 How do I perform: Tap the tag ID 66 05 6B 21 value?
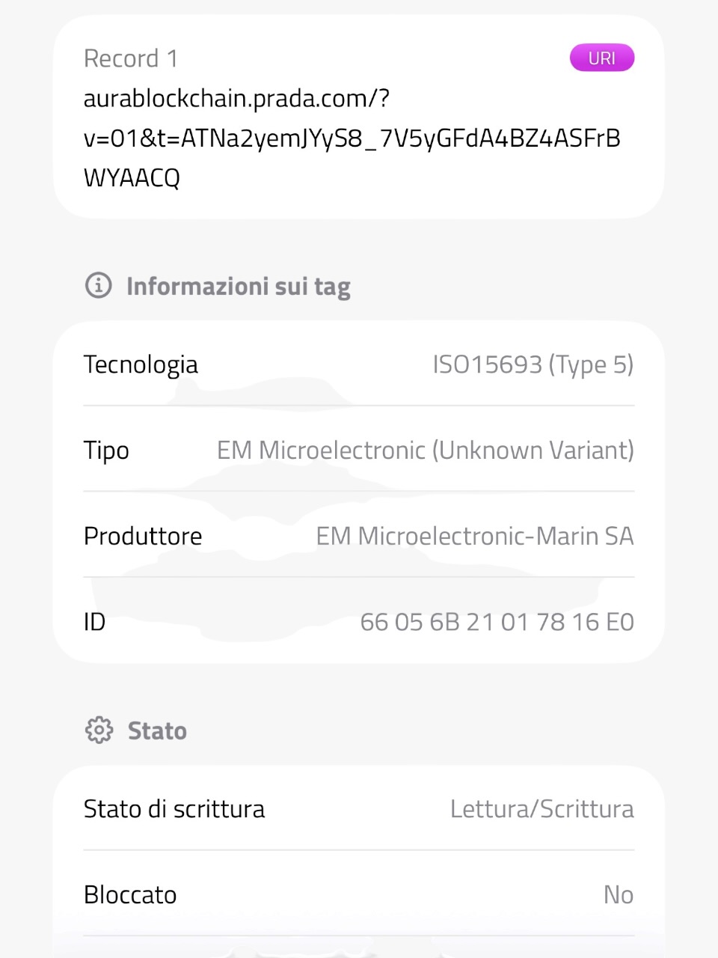coord(497,622)
